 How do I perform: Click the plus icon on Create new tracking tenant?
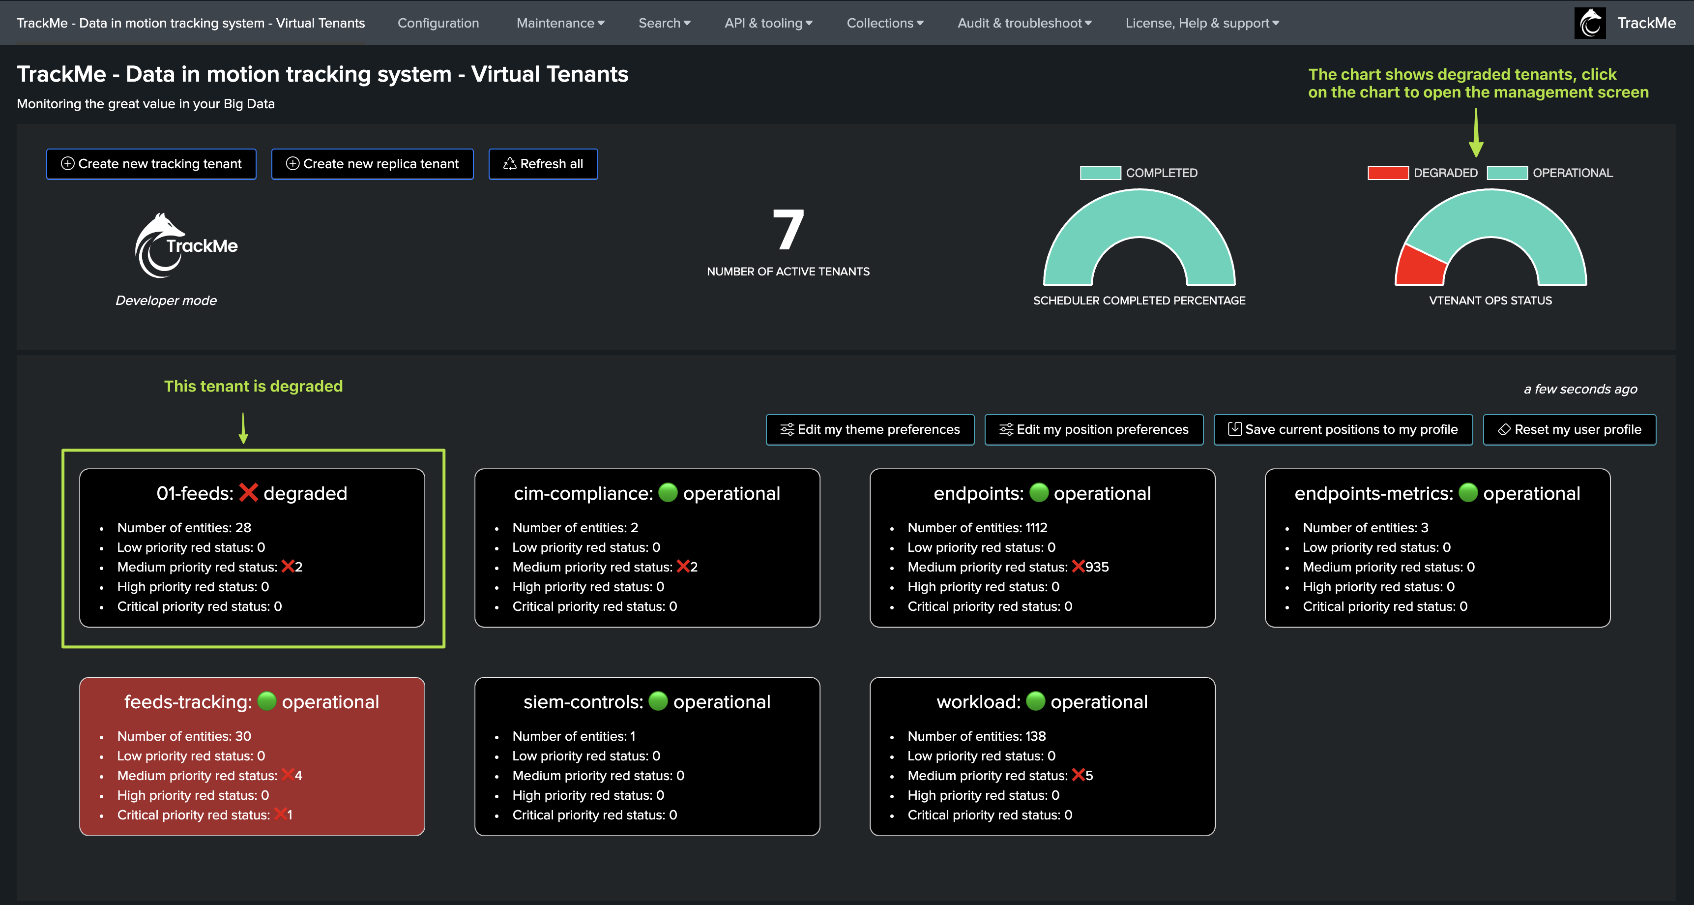pos(67,163)
